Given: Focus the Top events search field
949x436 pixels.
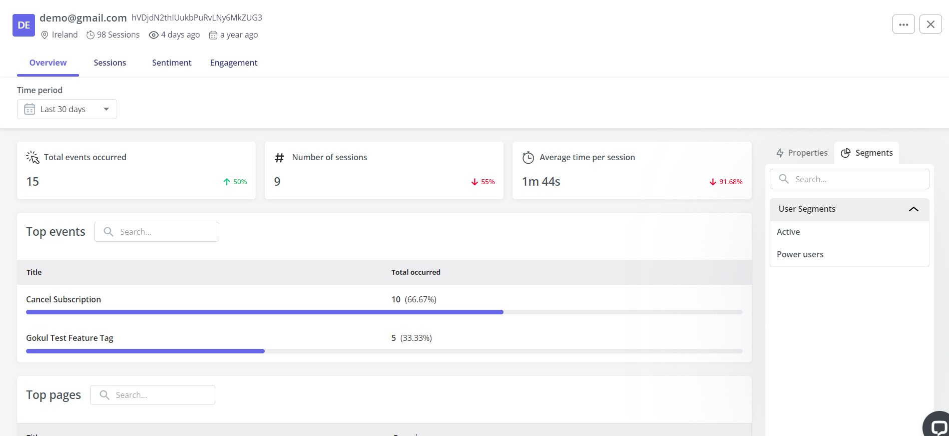Looking at the screenshot, I should (x=163, y=232).
